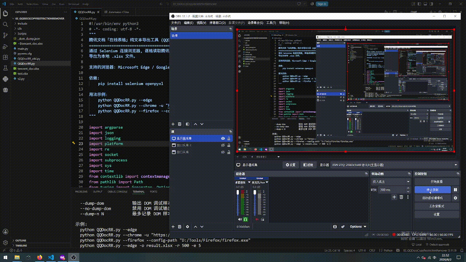Screen dimensions: 466x262
Task: Open the 显示器 display selection dropdown
Action: click(x=395, y=165)
